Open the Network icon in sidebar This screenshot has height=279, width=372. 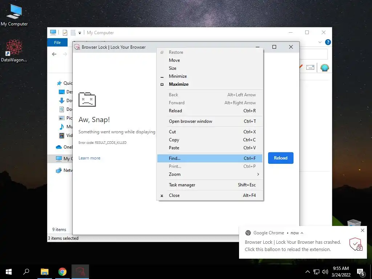click(x=59, y=170)
